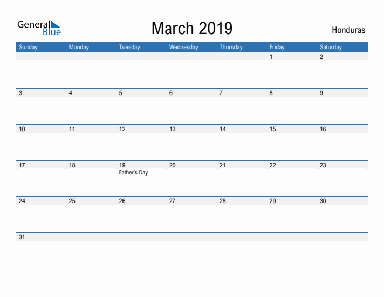Select date 25 on Monday
This screenshot has height=297, width=384.
point(72,201)
